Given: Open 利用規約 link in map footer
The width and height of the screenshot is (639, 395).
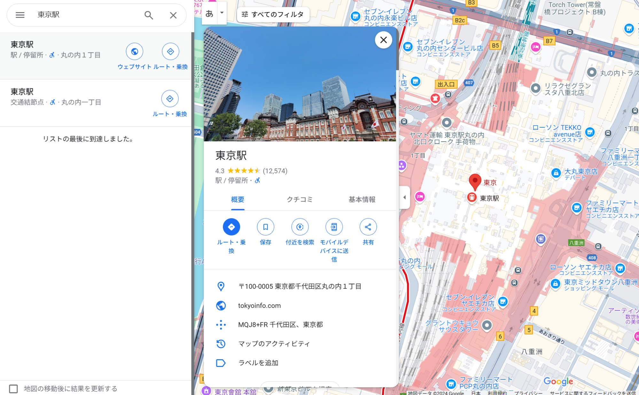Looking at the screenshot, I should pyautogui.click(x=497, y=393).
